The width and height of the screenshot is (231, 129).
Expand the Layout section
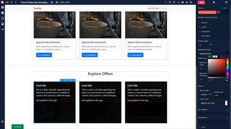point(204,27)
